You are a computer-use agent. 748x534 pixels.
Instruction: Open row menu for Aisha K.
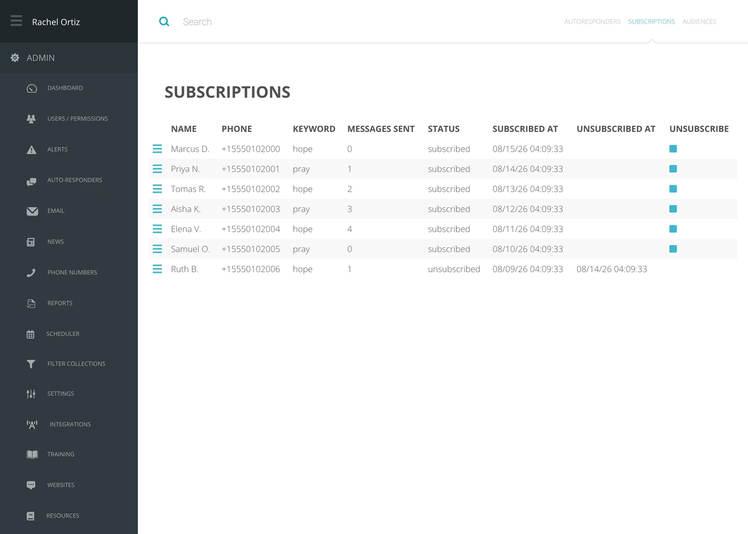pyautogui.click(x=157, y=209)
